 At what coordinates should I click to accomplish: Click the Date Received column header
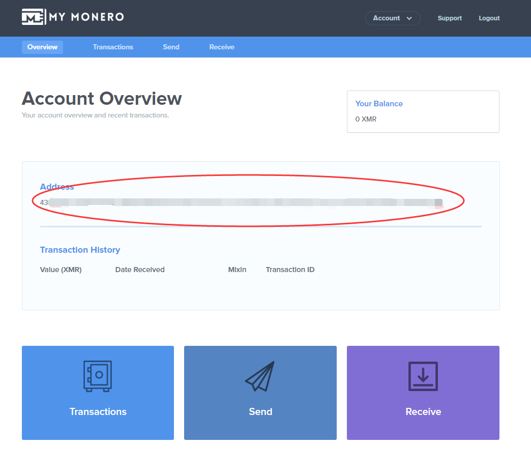(140, 270)
